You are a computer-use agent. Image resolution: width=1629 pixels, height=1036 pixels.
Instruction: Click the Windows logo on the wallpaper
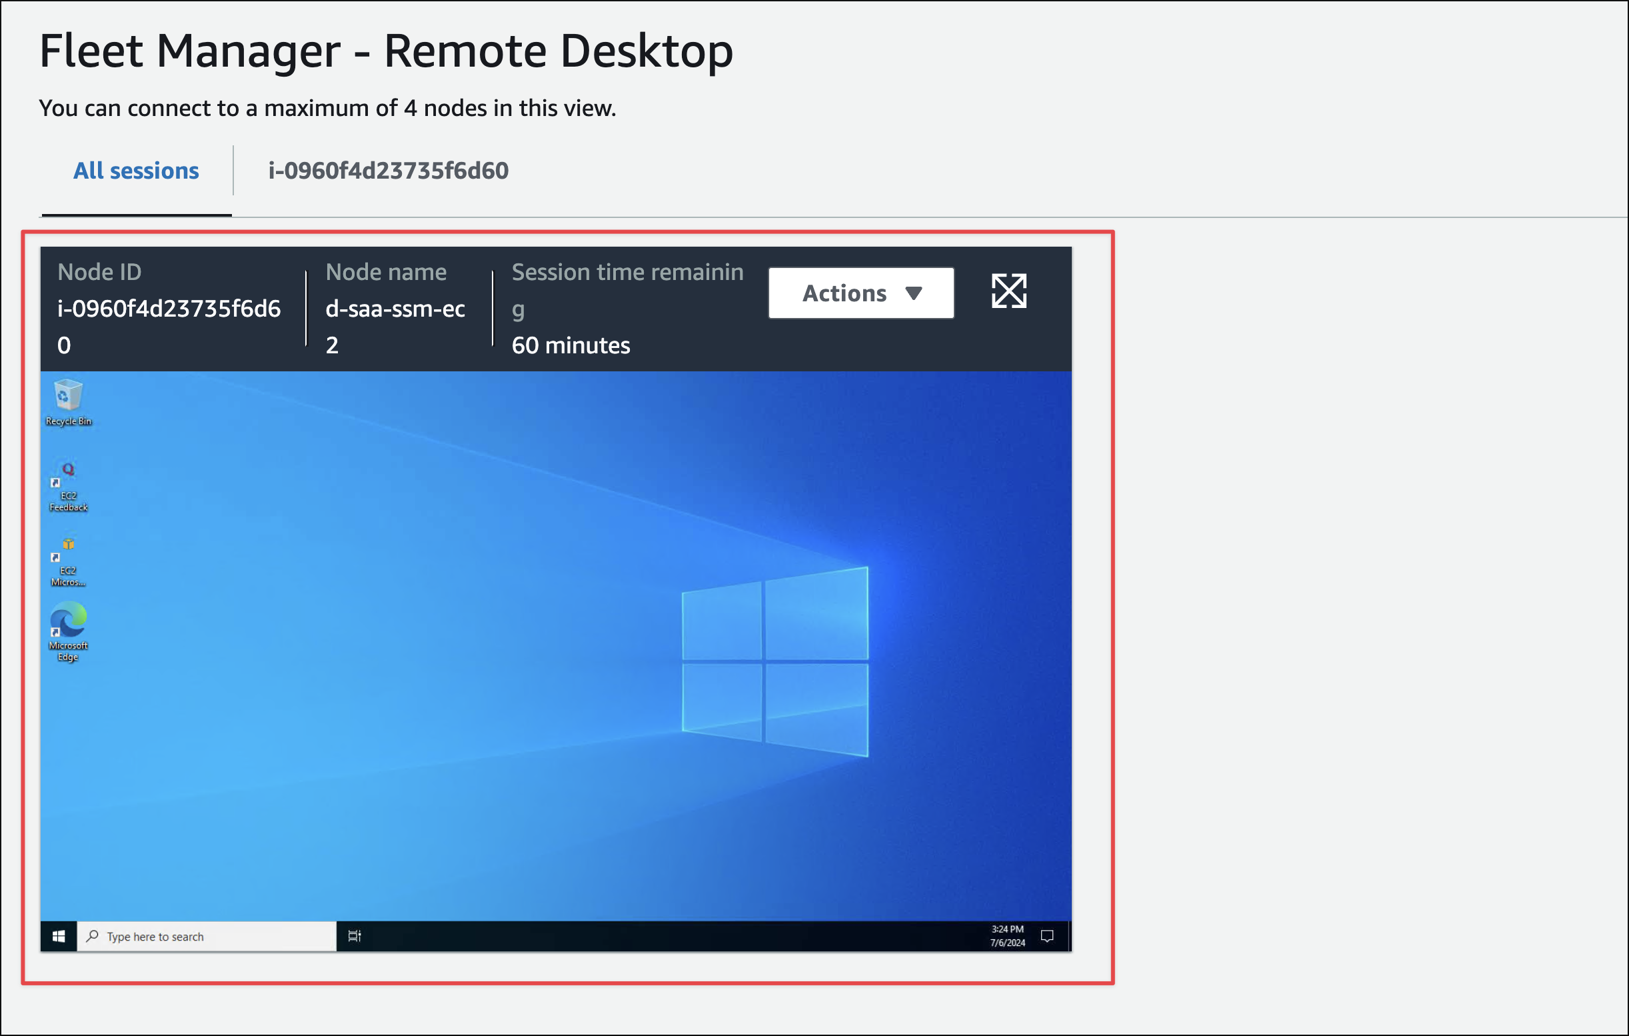click(775, 661)
